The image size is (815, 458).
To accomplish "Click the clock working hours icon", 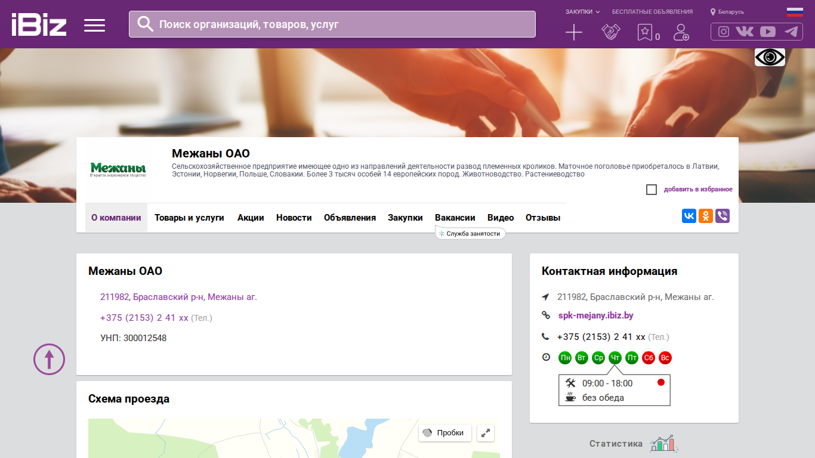I will pyautogui.click(x=546, y=357).
